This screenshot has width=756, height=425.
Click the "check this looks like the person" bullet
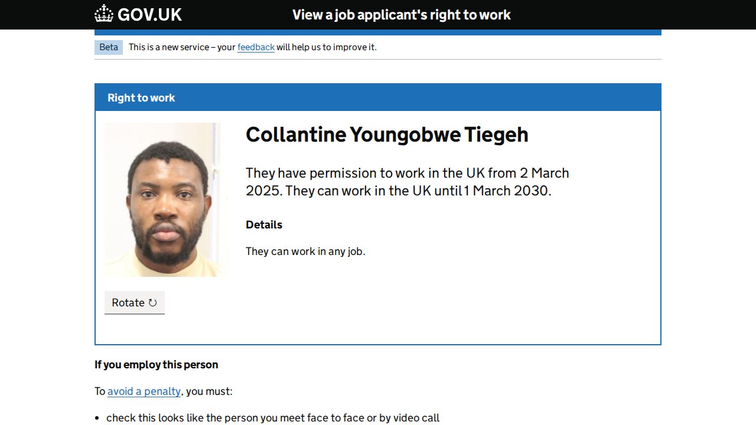273,418
